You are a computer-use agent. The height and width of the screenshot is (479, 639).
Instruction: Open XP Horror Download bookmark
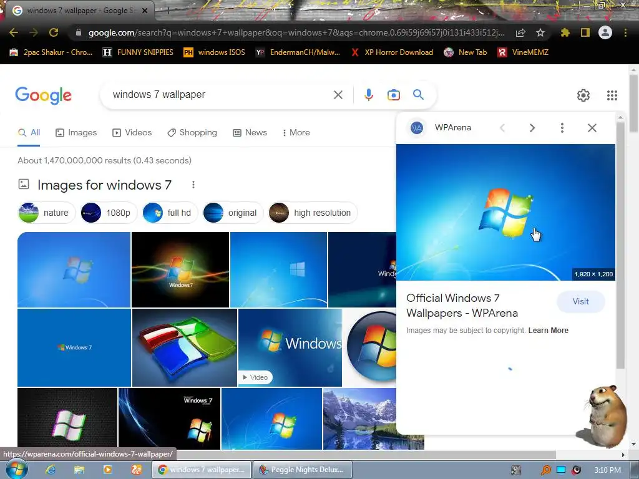coord(392,52)
